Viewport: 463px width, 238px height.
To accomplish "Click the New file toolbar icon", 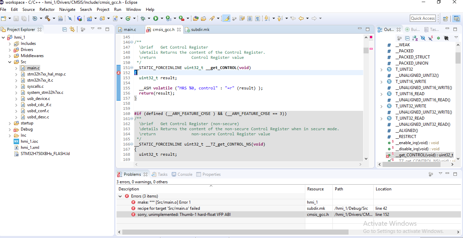I will pyautogui.click(x=3, y=18).
